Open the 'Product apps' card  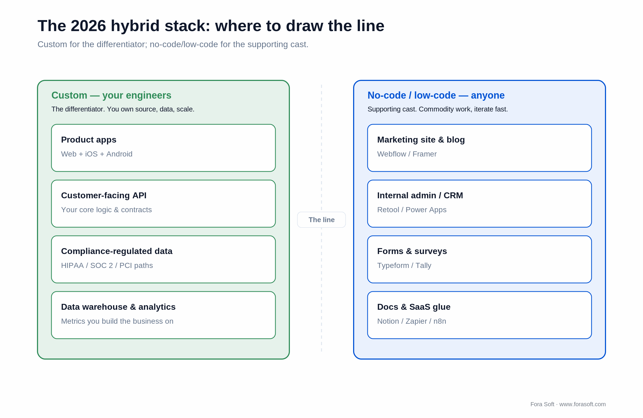(x=163, y=148)
